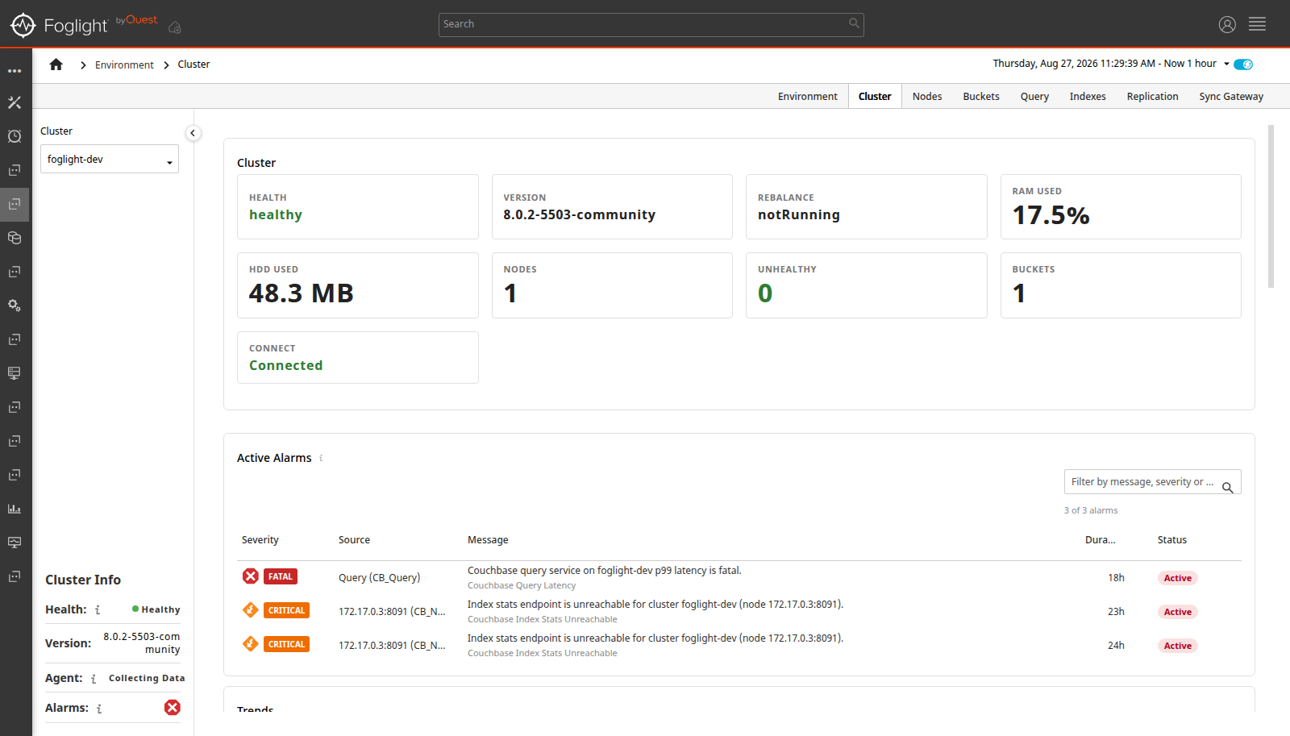
Task: Click the Active badge on the 24h alarm
Action: click(x=1178, y=646)
